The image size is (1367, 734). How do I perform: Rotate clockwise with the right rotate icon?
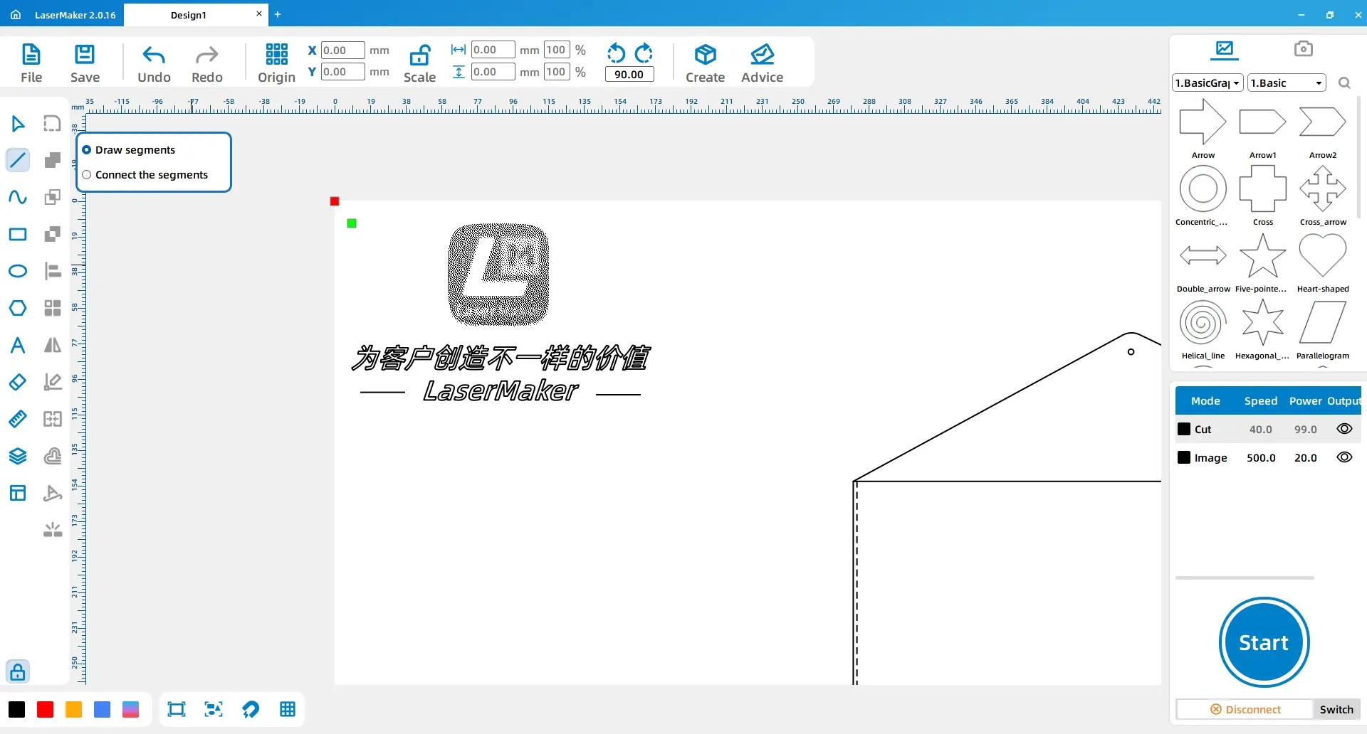point(644,53)
